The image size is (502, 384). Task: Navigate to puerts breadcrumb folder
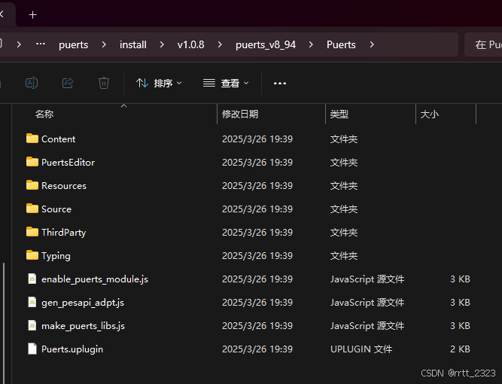[73, 44]
